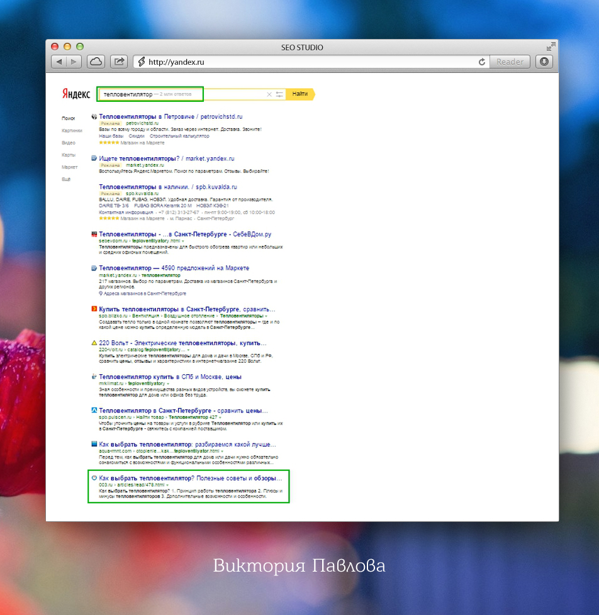Image resolution: width=599 pixels, height=615 pixels.
Task: Expand the 003.ru URL dropdown arrow
Action: click(x=167, y=485)
